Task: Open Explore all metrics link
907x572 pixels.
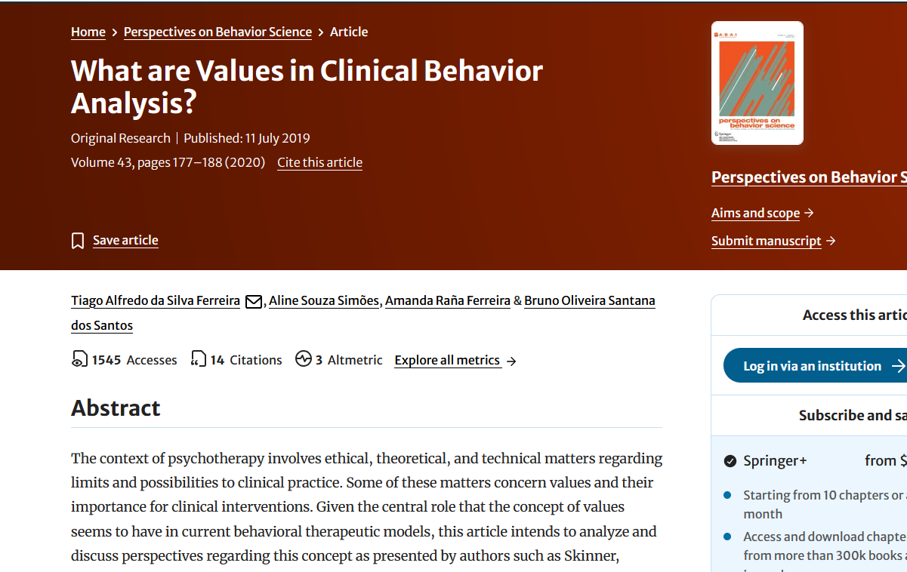Action: (447, 360)
